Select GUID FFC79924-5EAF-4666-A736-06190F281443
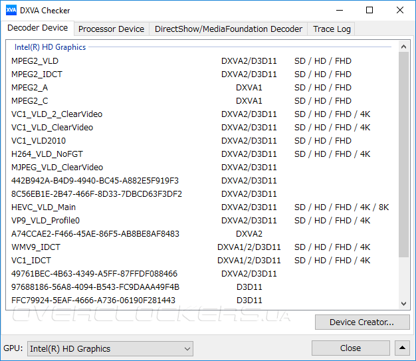 pos(201,301)
